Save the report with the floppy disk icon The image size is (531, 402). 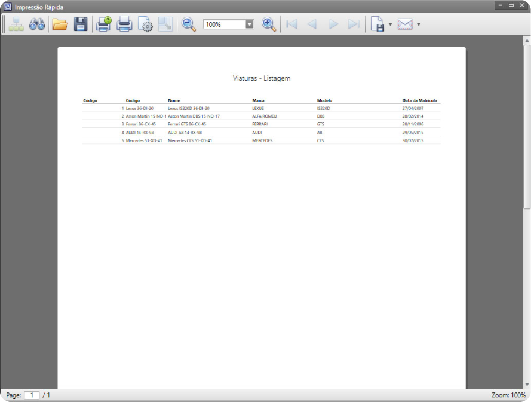81,24
